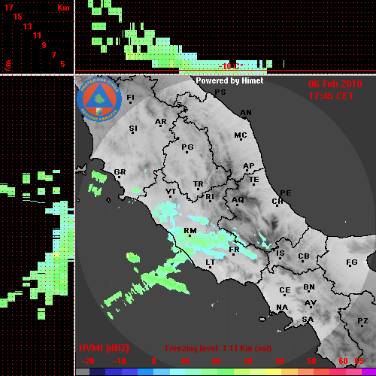
Task: Click the Protezione Civile Regione Abruzzo logo
Action: pyautogui.click(x=99, y=99)
